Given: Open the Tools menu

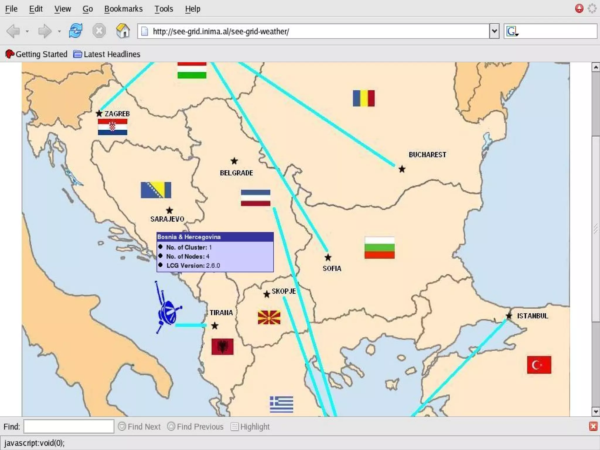Looking at the screenshot, I should (x=164, y=9).
